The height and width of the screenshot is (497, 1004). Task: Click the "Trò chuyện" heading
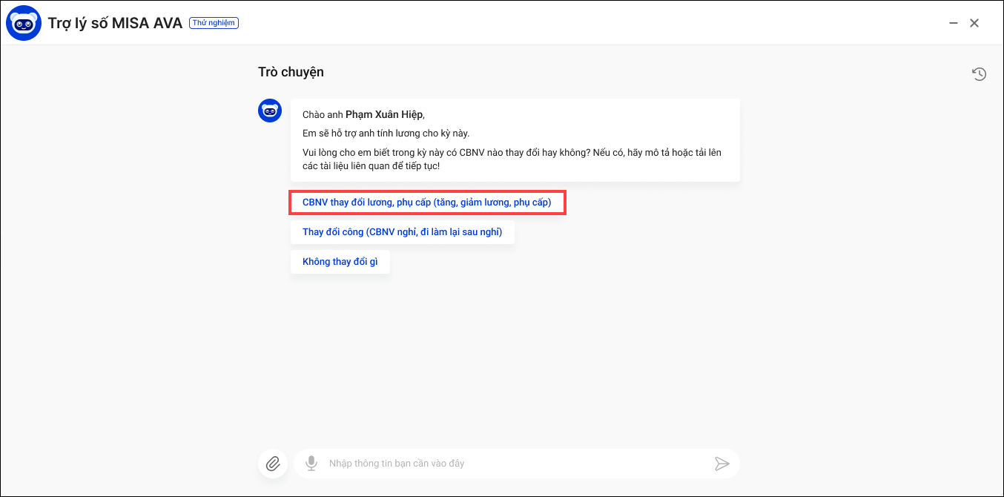(291, 72)
